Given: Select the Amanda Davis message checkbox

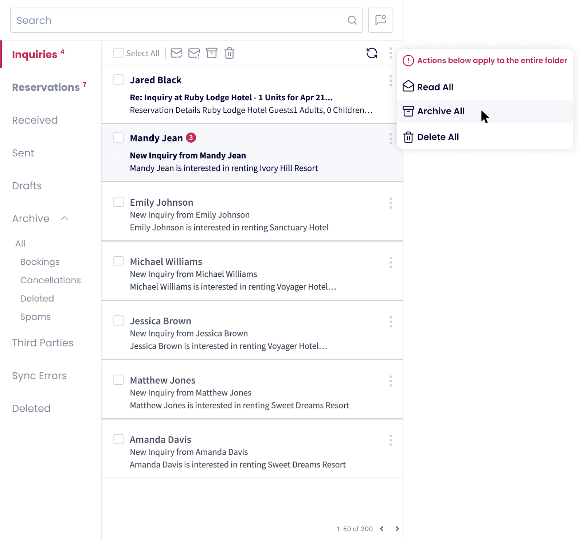Looking at the screenshot, I should click(x=118, y=439).
